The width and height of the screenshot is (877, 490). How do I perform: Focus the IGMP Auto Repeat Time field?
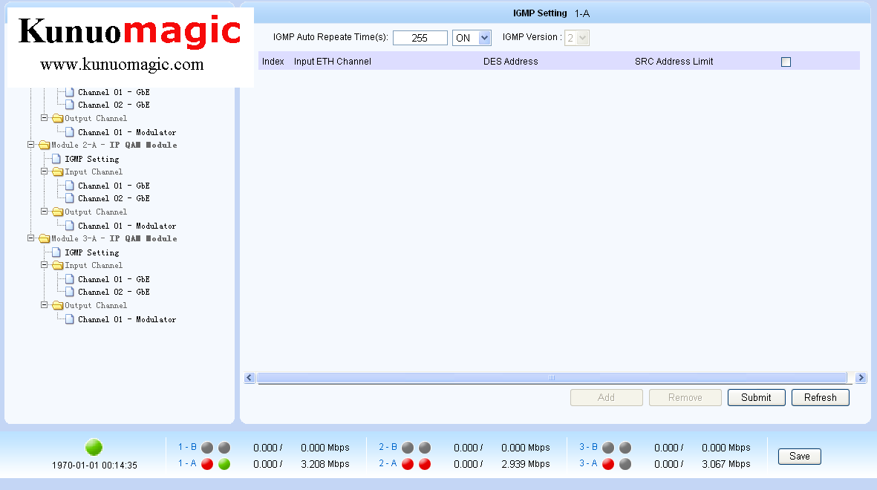point(420,38)
